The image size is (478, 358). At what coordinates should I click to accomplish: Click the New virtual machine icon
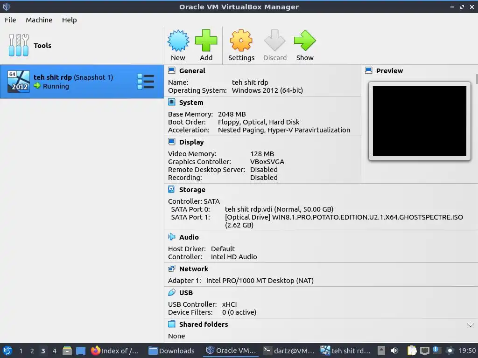click(178, 40)
